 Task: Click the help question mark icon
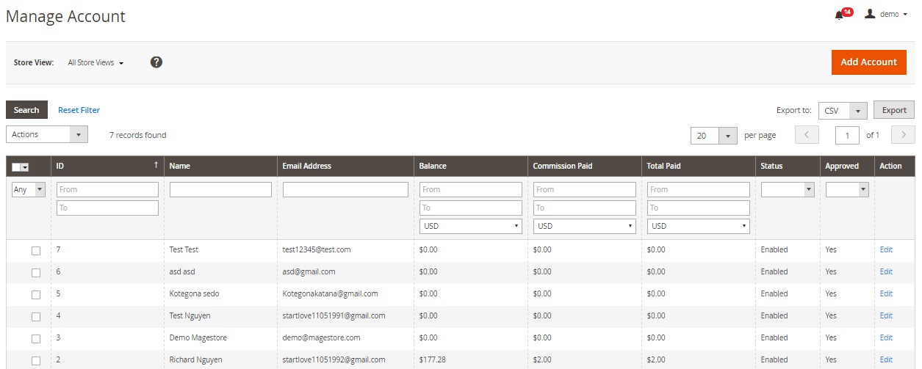156,62
